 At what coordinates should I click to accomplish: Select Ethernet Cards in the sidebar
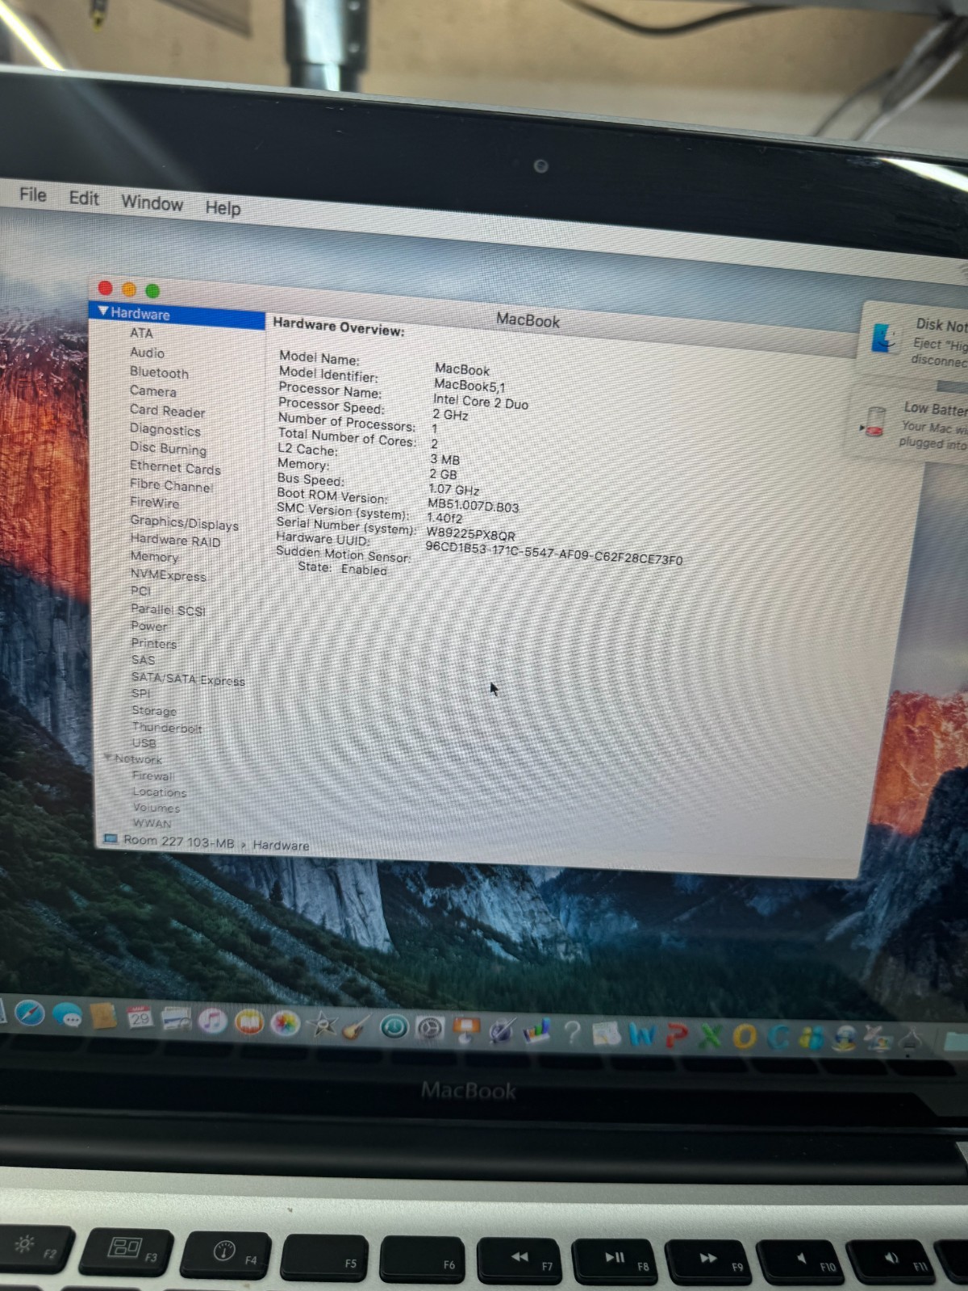[175, 468]
